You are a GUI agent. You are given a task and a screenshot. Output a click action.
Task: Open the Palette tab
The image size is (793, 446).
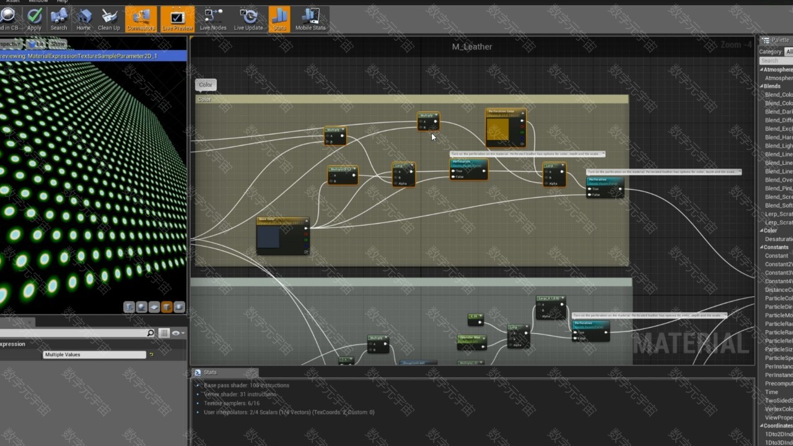[x=778, y=40]
